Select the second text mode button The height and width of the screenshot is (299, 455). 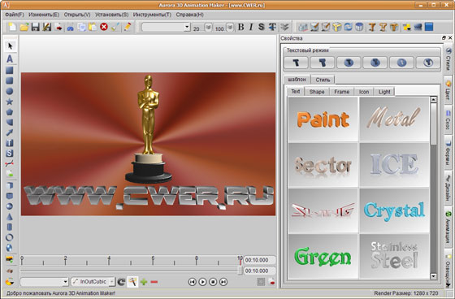point(322,63)
